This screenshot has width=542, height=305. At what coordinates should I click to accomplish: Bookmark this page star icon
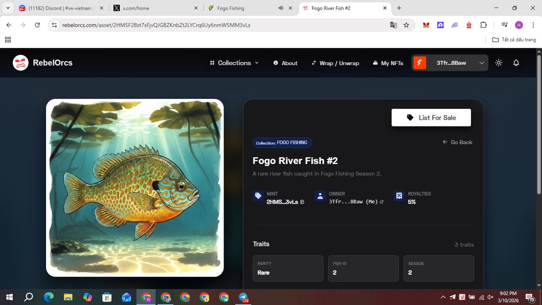pos(406,25)
